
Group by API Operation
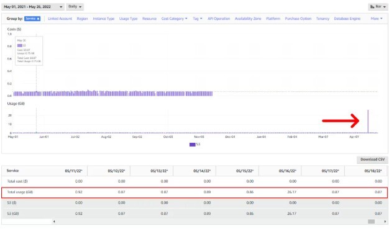click(219, 19)
